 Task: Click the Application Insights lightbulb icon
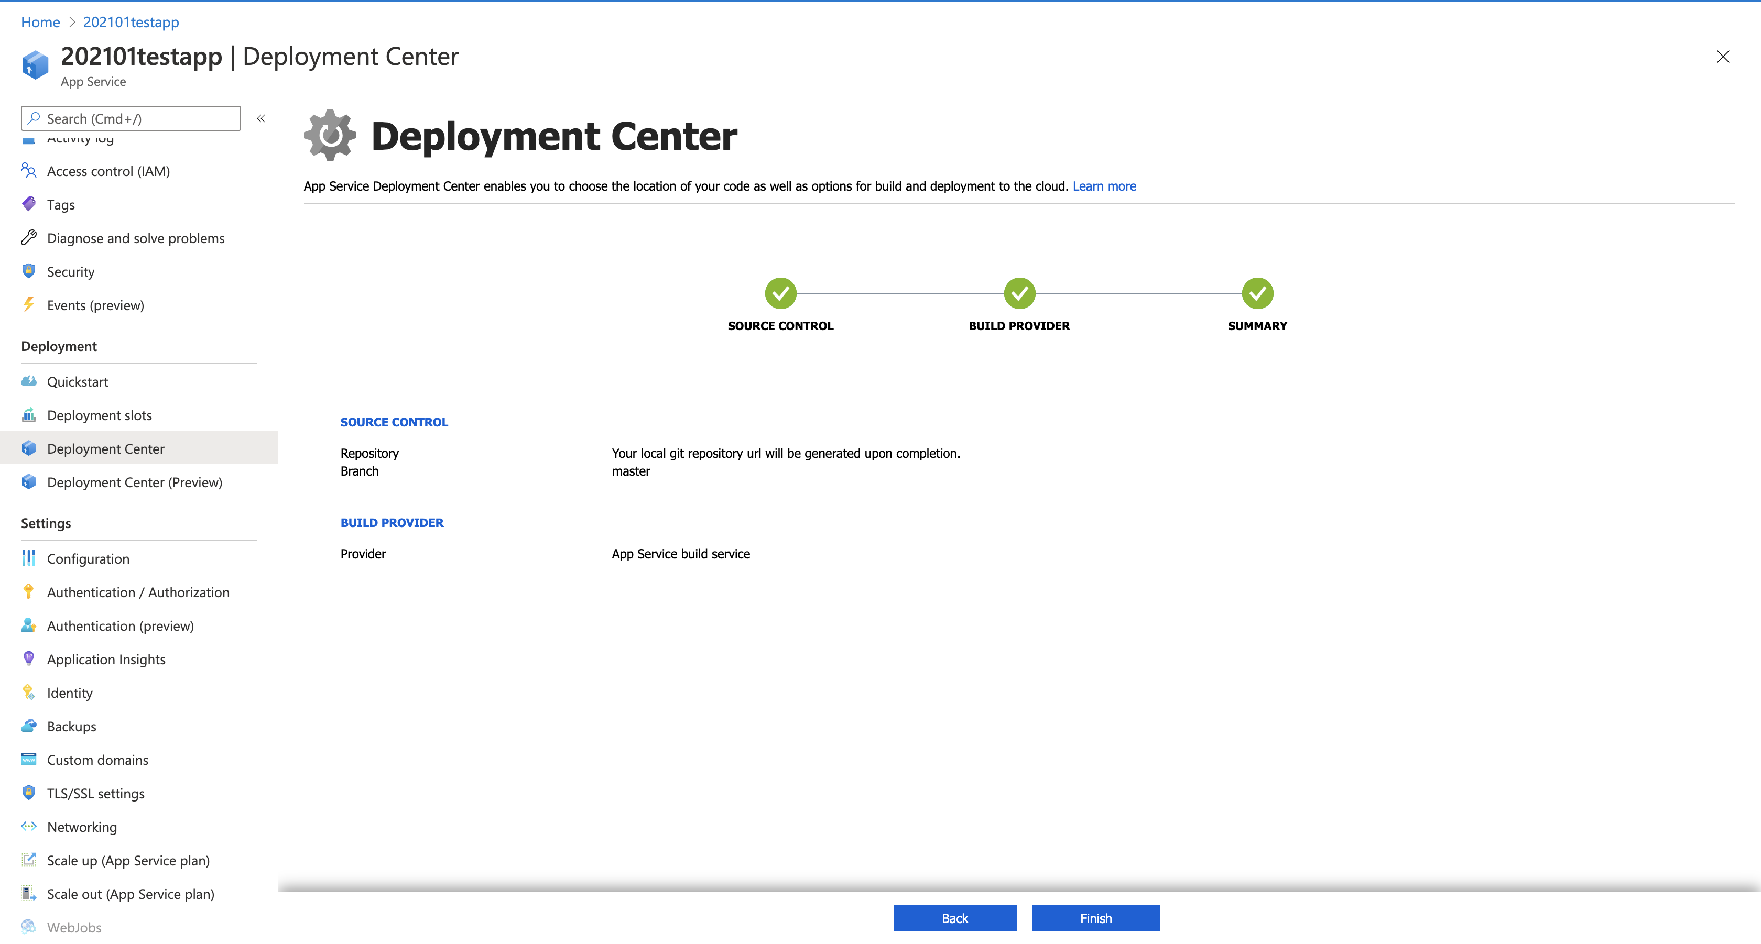[x=28, y=658]
